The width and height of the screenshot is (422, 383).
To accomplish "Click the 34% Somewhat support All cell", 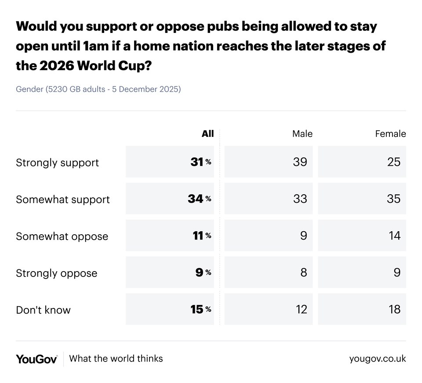I will point(170,199).
